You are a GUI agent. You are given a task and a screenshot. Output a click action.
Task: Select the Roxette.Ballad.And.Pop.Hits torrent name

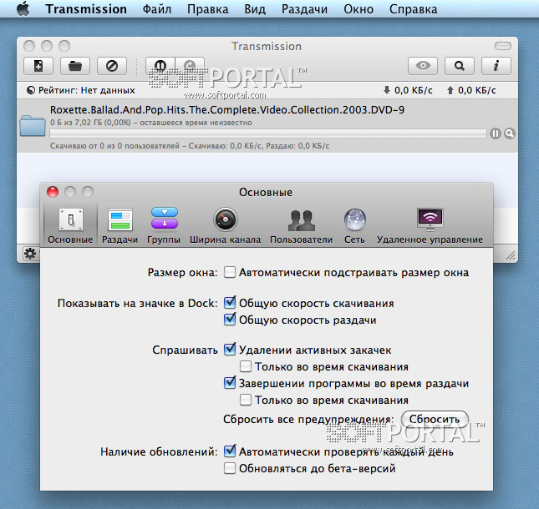click(227, 110)
